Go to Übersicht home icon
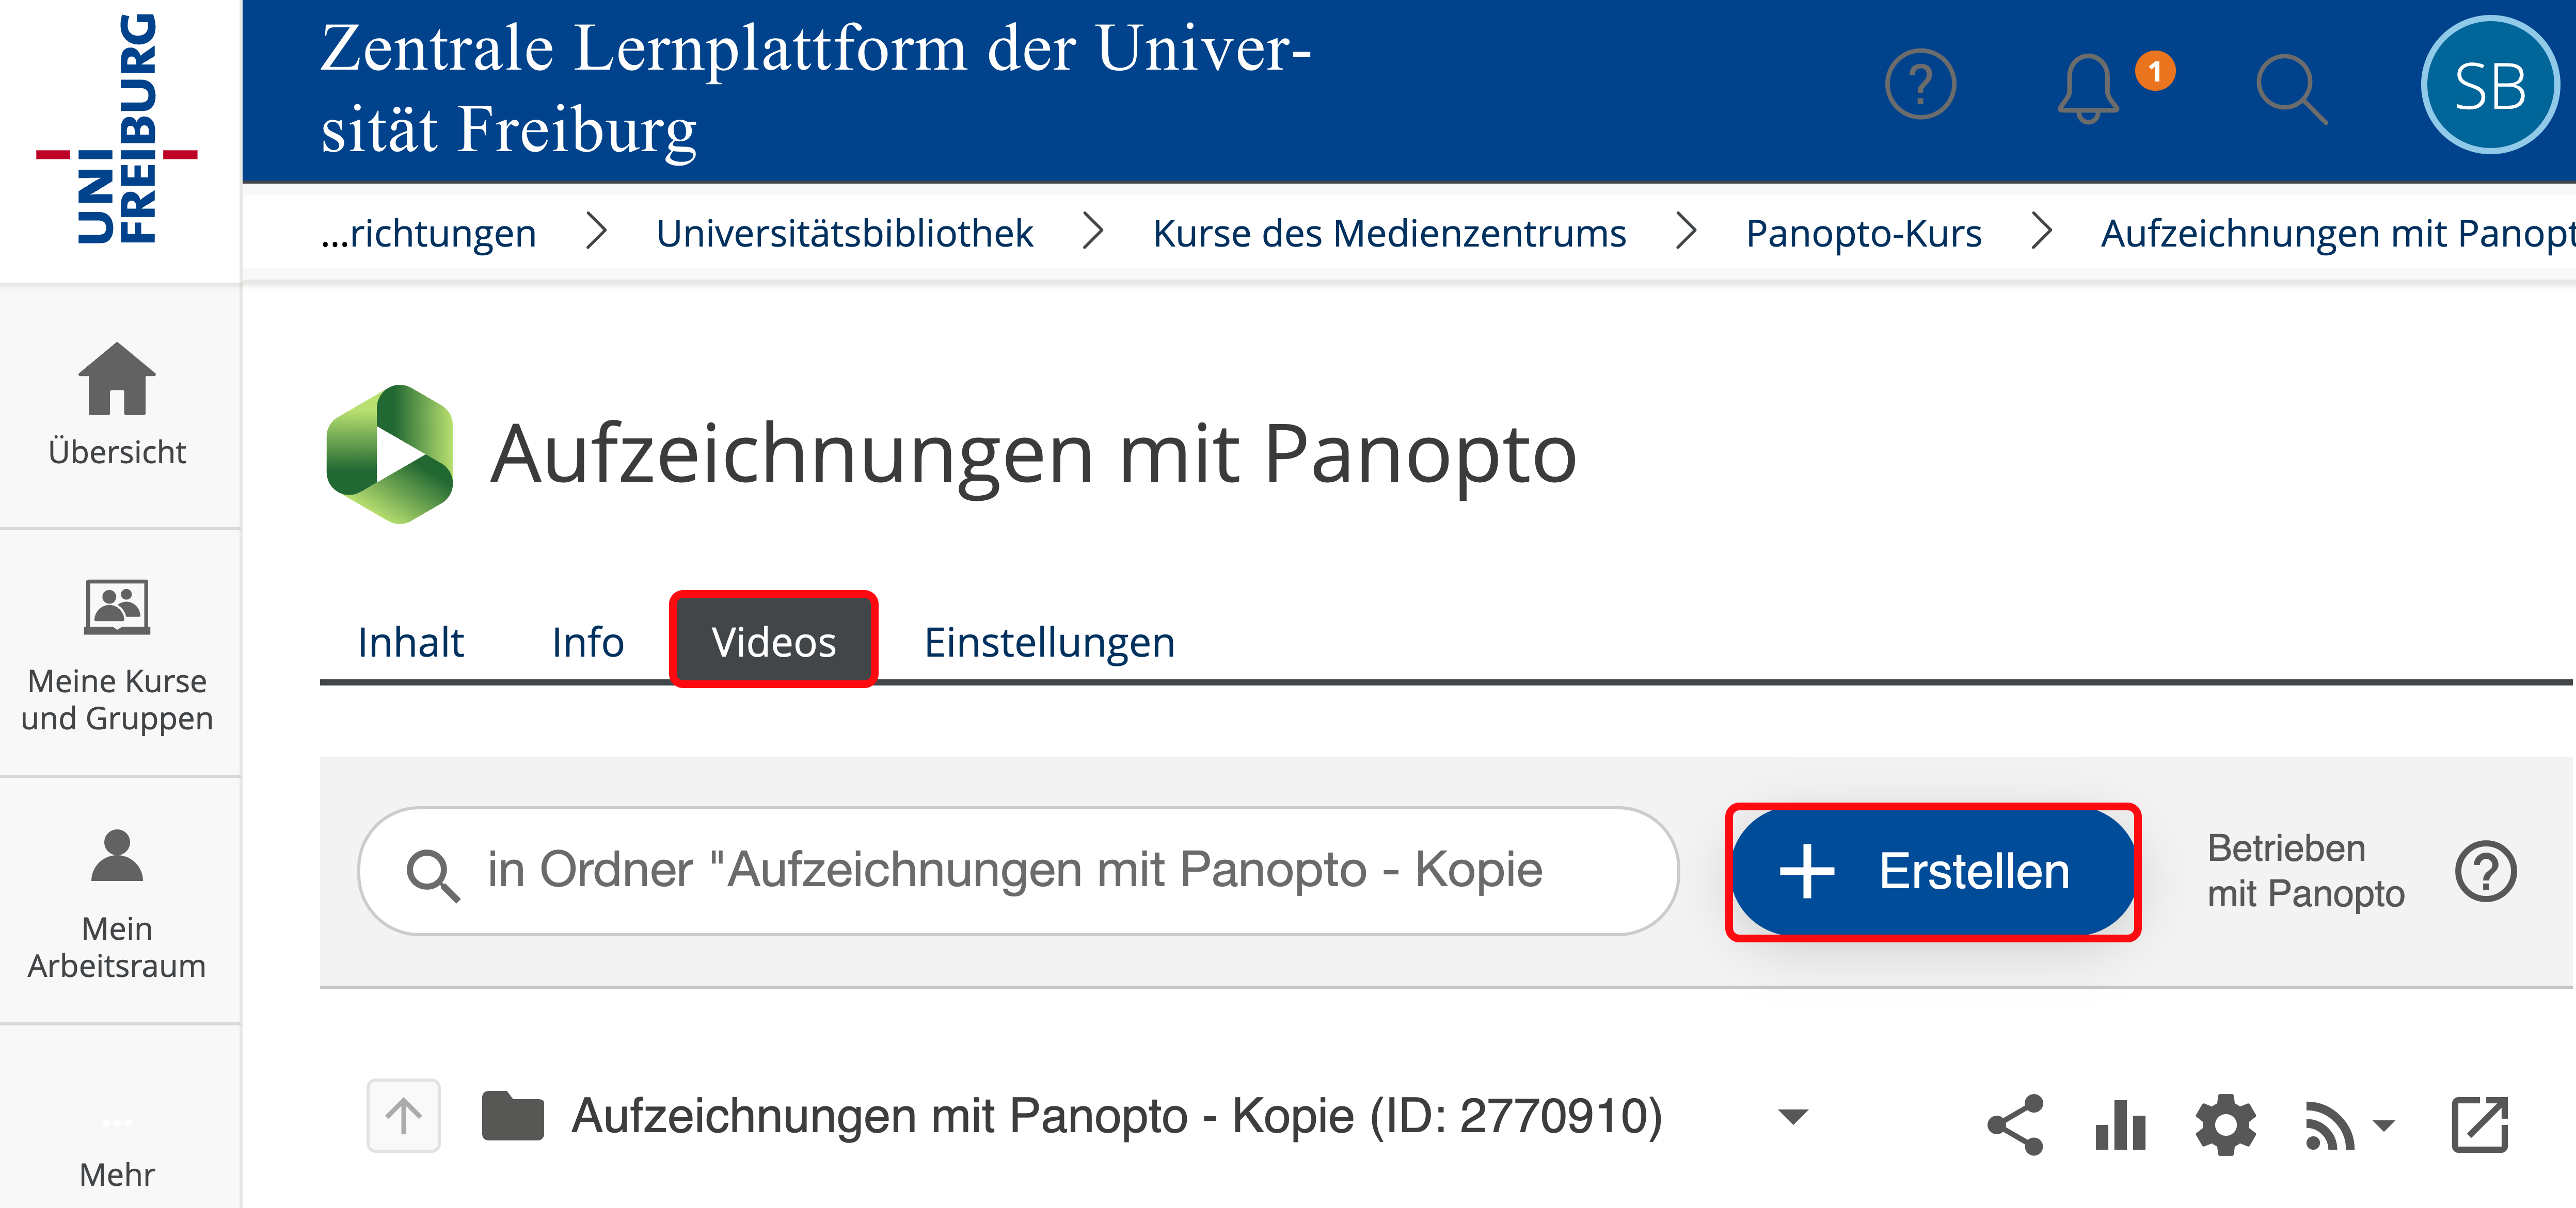2576x1208 pixels. [117, 405]
